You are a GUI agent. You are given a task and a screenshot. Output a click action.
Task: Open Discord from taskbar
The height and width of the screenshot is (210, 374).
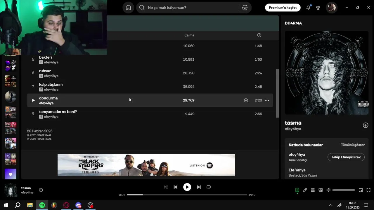[78, 205]
